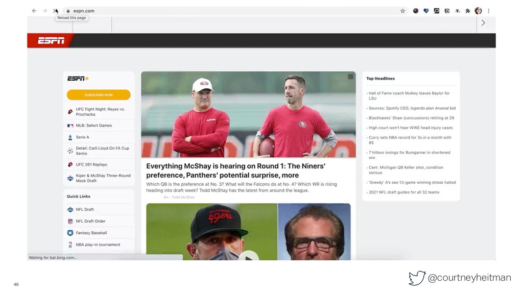Image resolution: width=523 pixels, height=294 pixels.
Task: Open Kiper & McShay Three-Round Mock Draft
Action: tap(103, 178)
